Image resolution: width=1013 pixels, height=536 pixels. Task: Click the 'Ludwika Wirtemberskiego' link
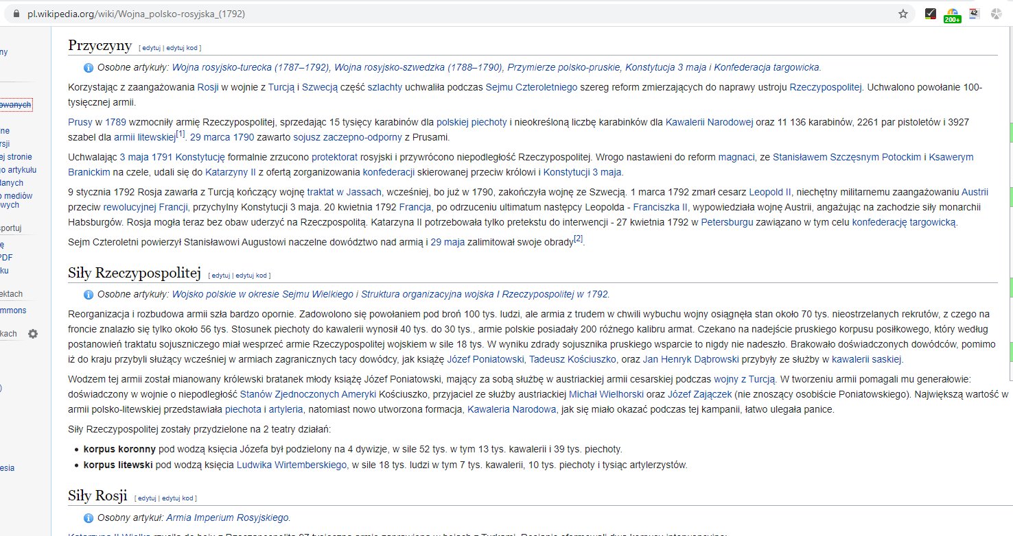(x=292, y=465)
